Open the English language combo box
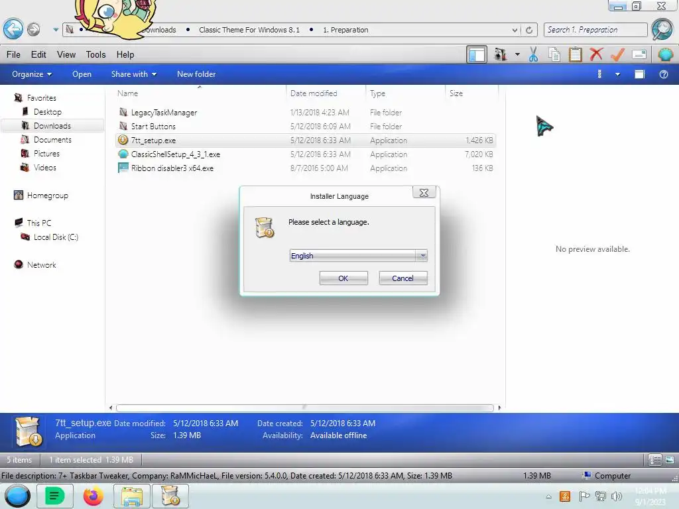Screen dimensions: 679x509 coord(359,255)
